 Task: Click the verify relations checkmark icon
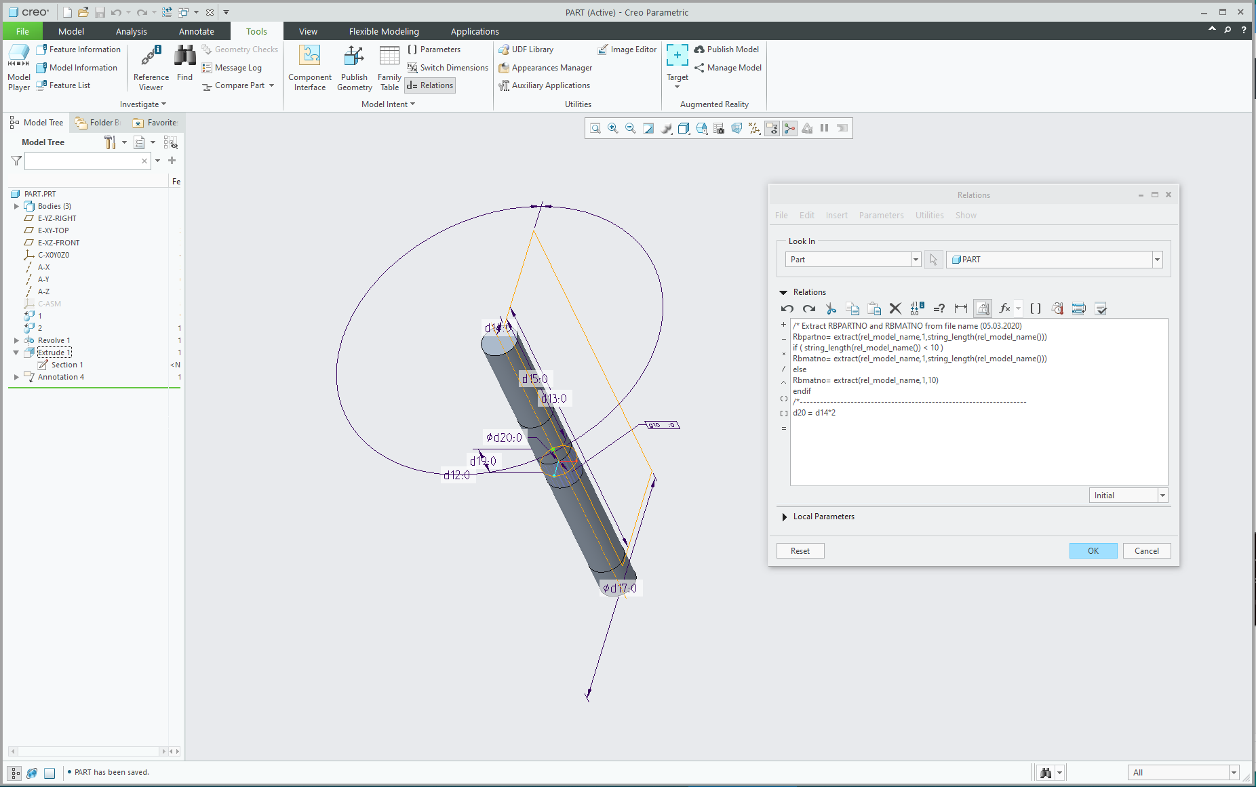point(1101,309)
